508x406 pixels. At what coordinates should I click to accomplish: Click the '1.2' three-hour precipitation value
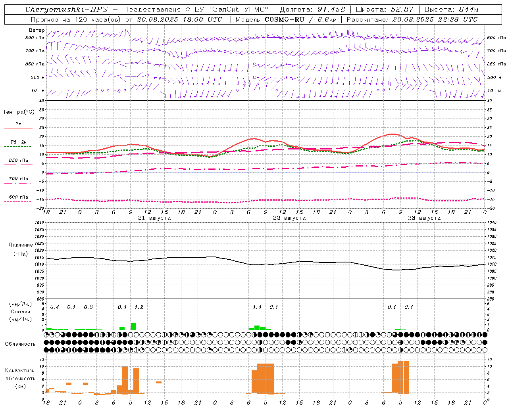click(x=139, y=307)
